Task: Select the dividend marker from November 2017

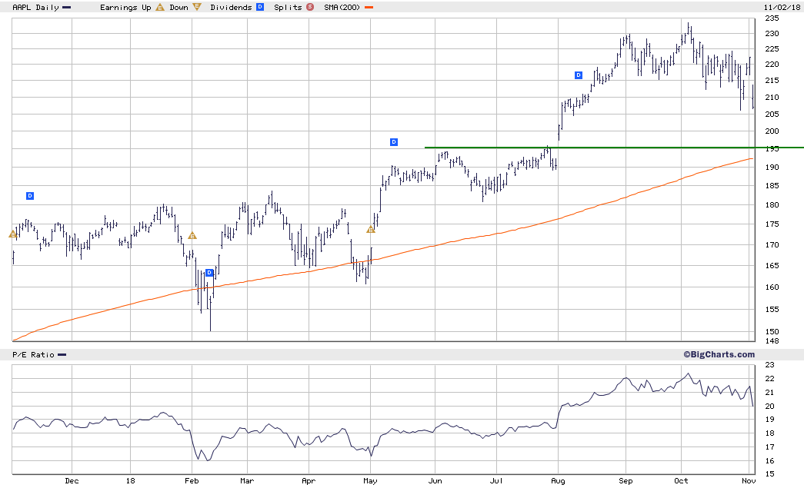Action: point(30,196)
